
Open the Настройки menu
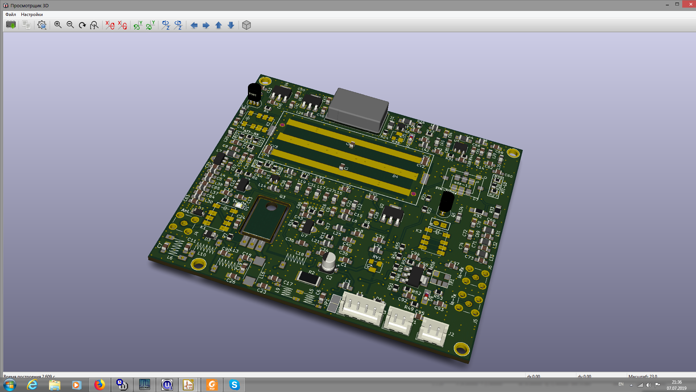(x=32, y=15)
